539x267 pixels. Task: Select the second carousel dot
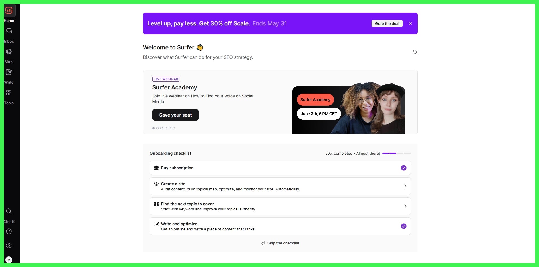(158, 128)
